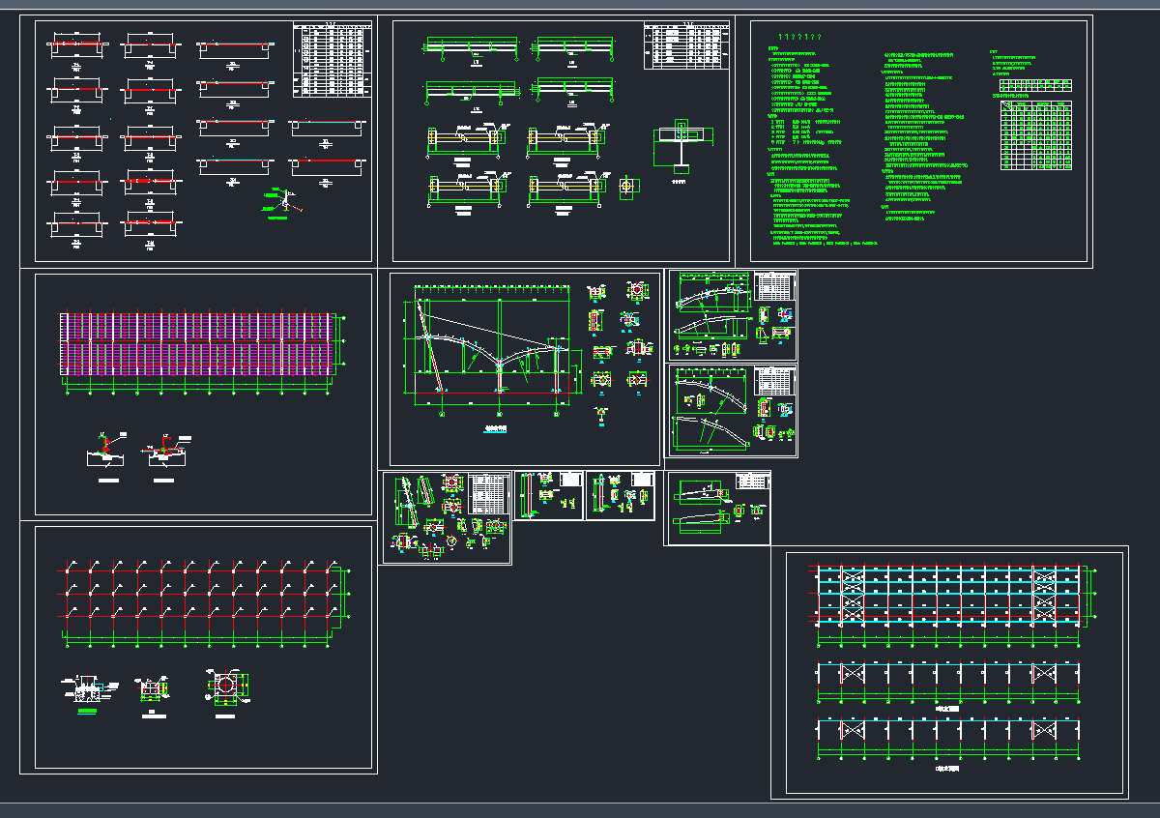Click the inclined column detail sheet
This screenshot has height=818, width=1160.
click(445, 517)
